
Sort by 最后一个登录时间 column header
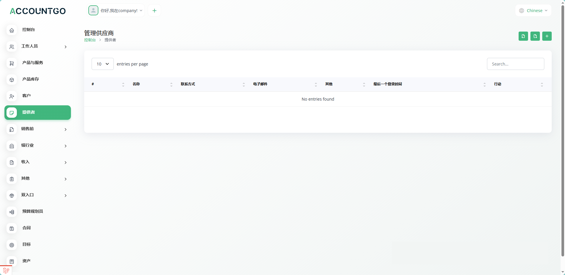tap(387, 84)
